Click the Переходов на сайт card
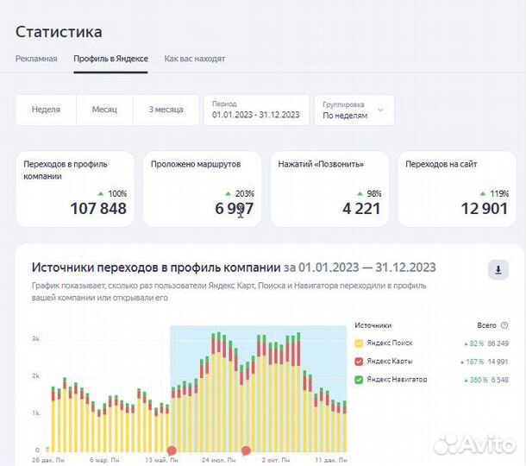 (457, 189)
